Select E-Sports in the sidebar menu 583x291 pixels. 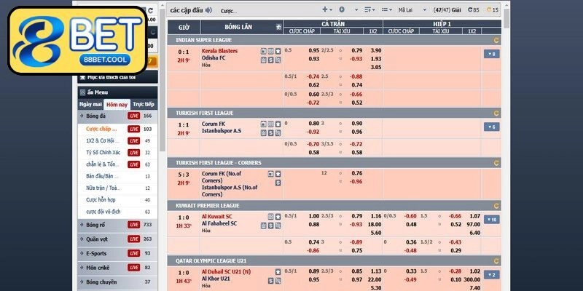tap(98, 253)
